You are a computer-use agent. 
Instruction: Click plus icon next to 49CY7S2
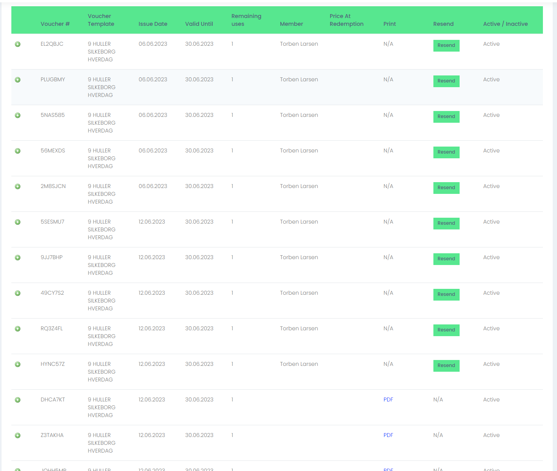pos(18,293)
